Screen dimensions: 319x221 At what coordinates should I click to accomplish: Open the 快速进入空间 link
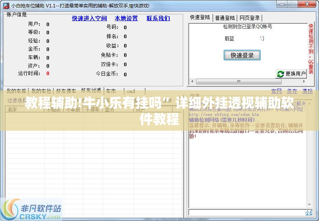pyautogui.click(x=89, y=18)
